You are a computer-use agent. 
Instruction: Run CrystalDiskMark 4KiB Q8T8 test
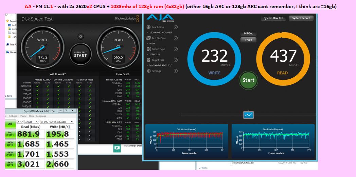click(x=10, y=144)
